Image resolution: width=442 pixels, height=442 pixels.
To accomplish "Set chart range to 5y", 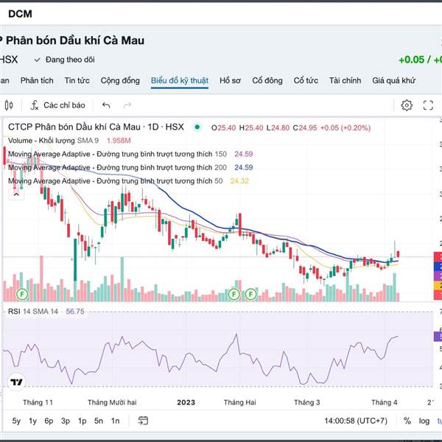I will pyautogui.click(x=16, y=421).
